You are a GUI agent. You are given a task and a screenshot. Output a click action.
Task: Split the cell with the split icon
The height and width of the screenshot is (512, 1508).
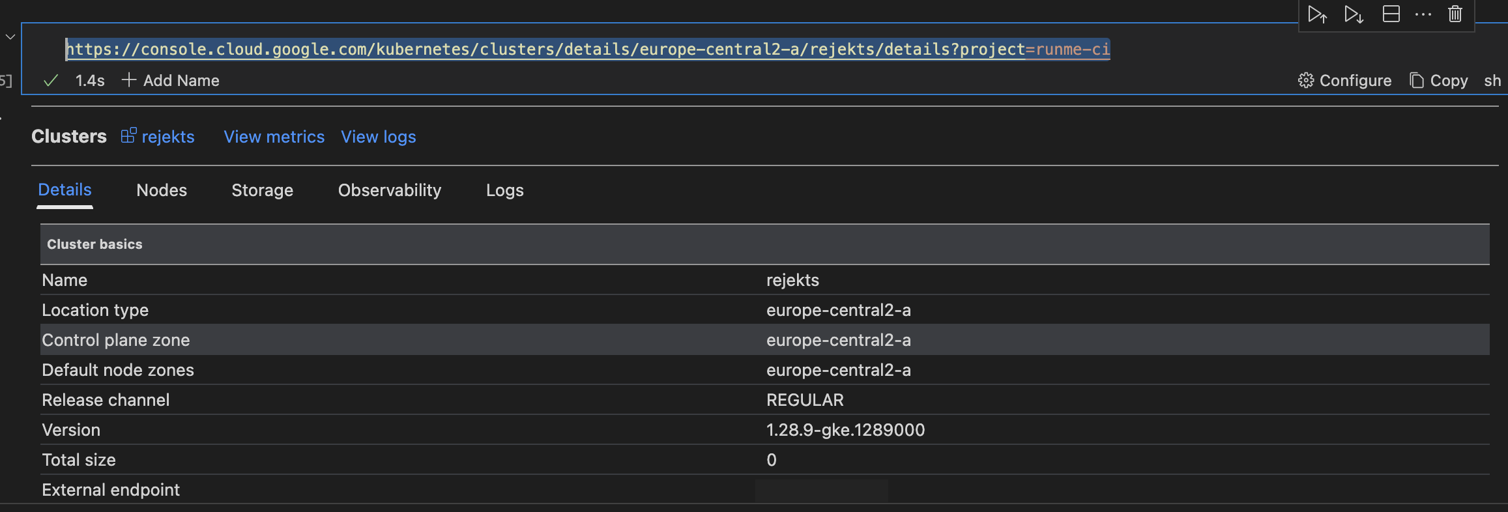click(x=1391, y=14)
